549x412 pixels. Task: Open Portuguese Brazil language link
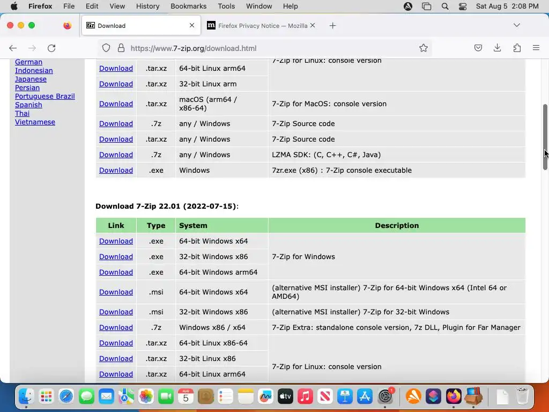pyautogui.click(x=45, y=97)
